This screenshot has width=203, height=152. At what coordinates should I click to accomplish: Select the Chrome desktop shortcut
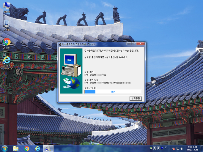[x=7, y=43]
